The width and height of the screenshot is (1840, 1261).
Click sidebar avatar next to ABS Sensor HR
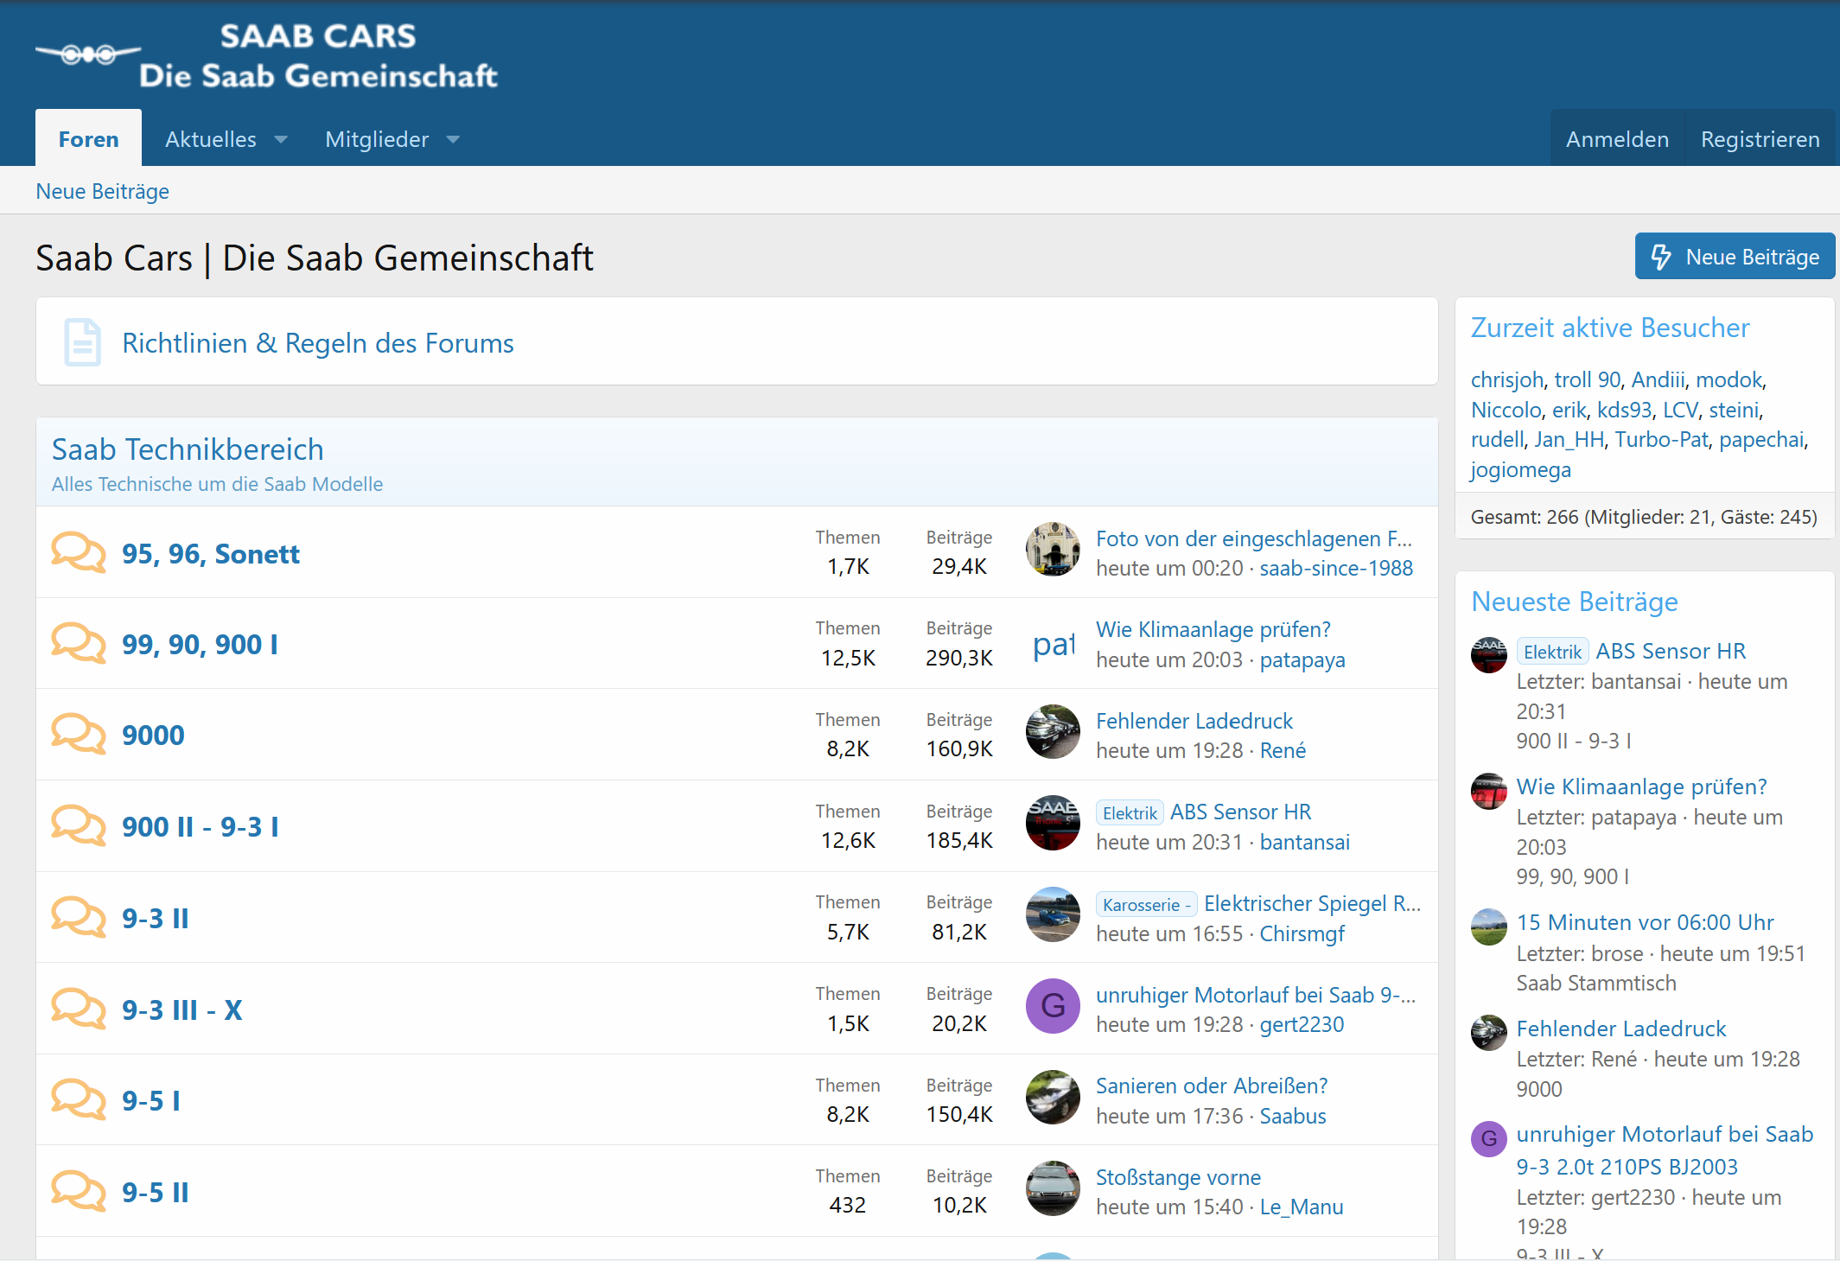coord(1489,655)
